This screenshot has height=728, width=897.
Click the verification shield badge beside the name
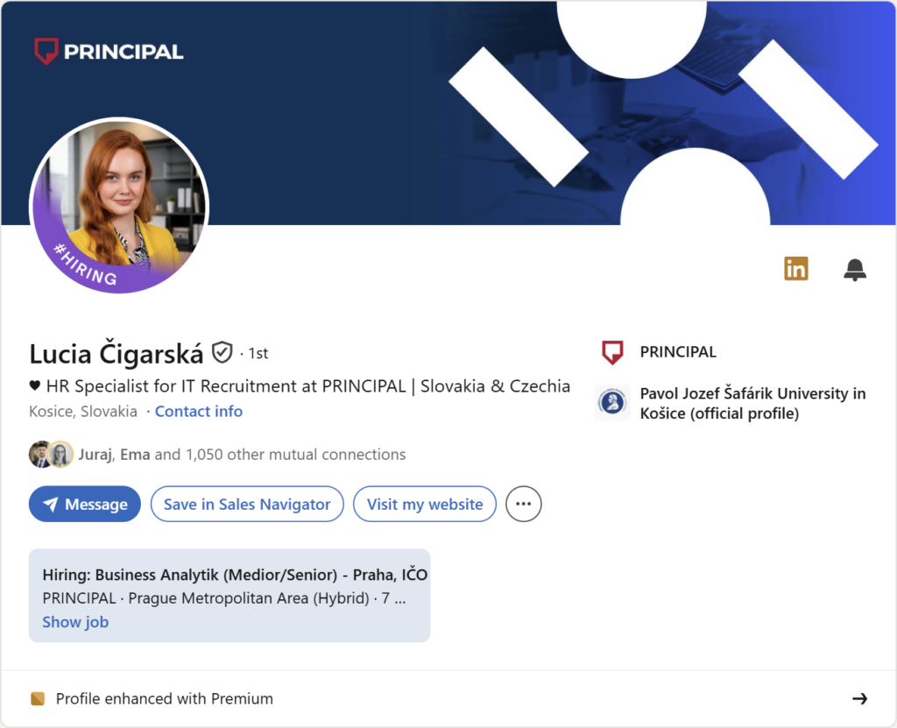coord(222,352)
